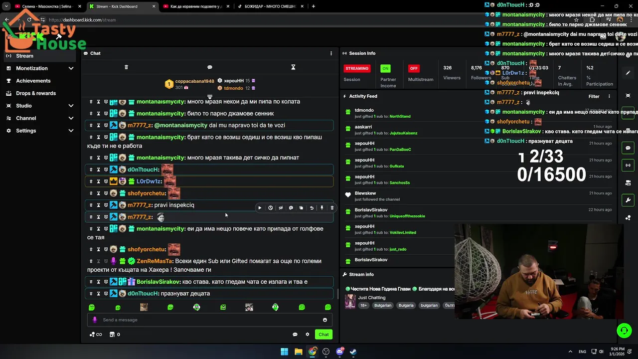
Task: Toggle the Multistream OFF switch
Action: pos(413,68)
